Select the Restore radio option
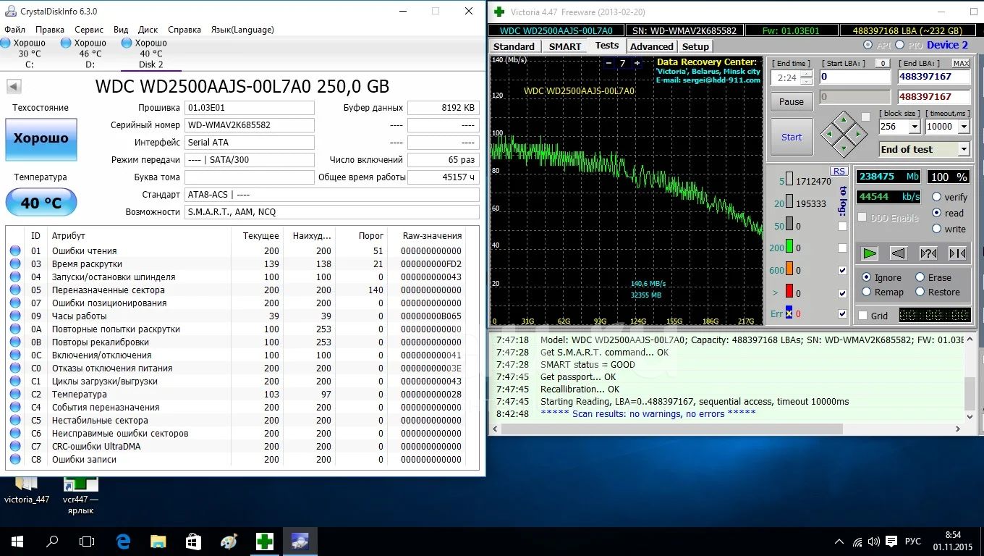Viewport: 984px width, 556px height. [920, 292]
